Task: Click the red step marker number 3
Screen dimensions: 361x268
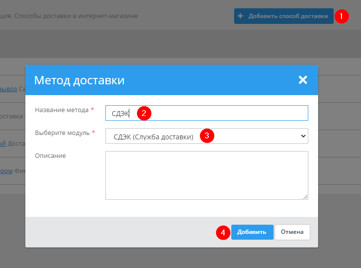Action: [206, 136]
